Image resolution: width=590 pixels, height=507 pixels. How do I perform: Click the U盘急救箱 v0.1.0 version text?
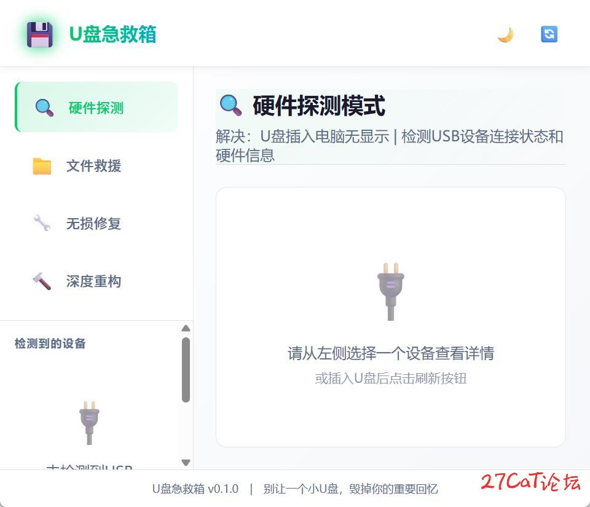[x=195, y=489]
